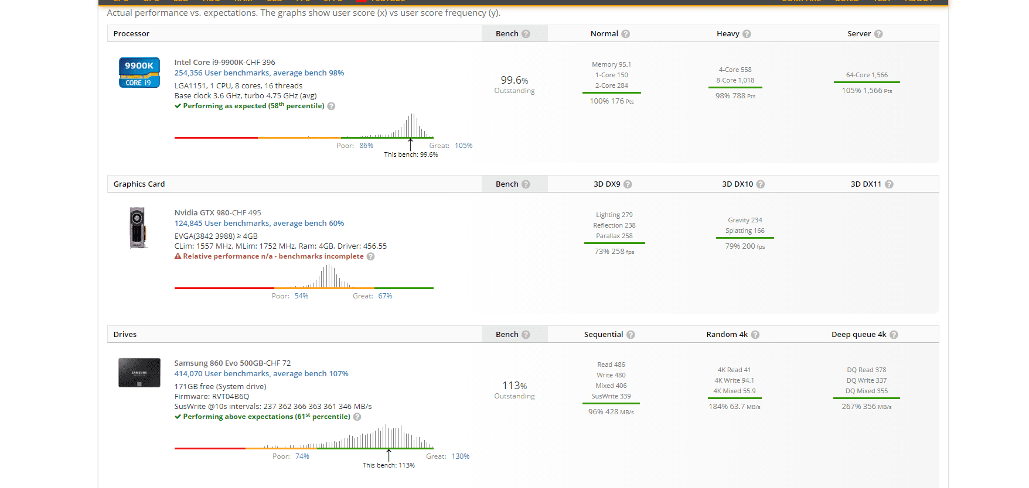Image resolution: width=1029 pixels, height=488 pixels.
Task: Click 'Lighting 279' value
Action: click(x=614, y=215)
